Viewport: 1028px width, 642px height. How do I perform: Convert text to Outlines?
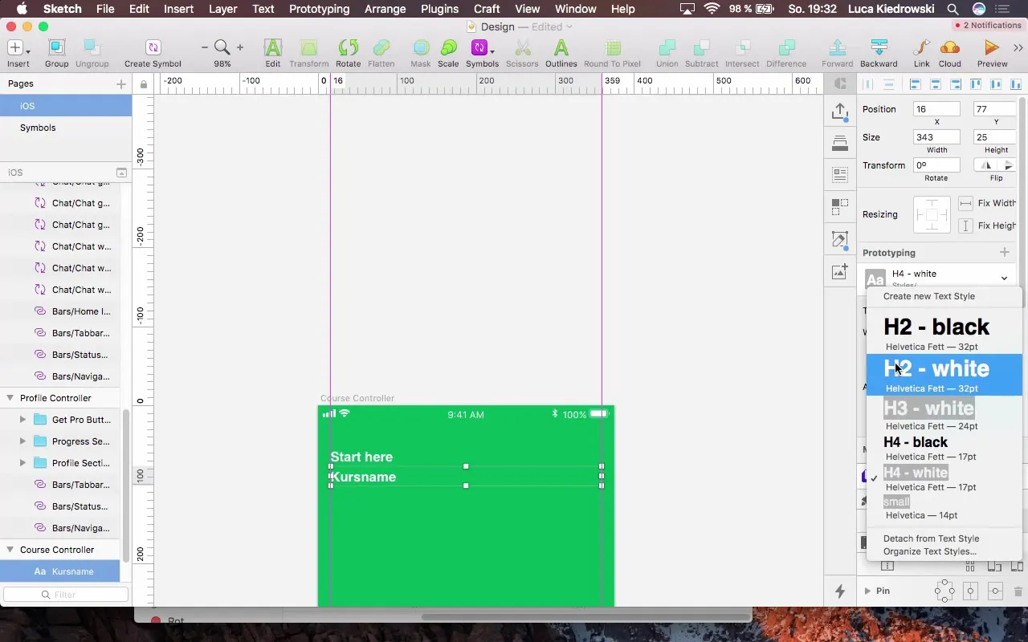tap(561, 53)
